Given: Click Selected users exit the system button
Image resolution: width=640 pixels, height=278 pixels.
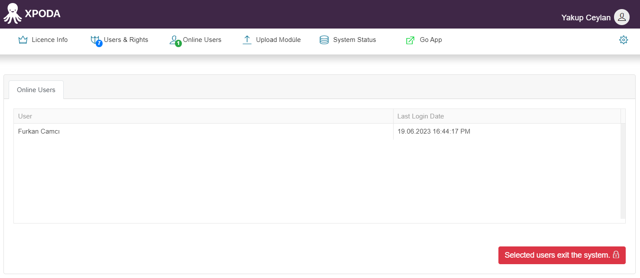Looking at the screenshot, I should [x=562, y=255].
